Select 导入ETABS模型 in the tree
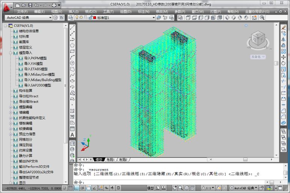This screenshot has width=290, height=193. 36,69
